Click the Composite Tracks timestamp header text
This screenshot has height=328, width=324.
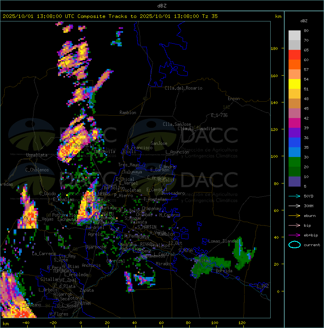point(110,16)
